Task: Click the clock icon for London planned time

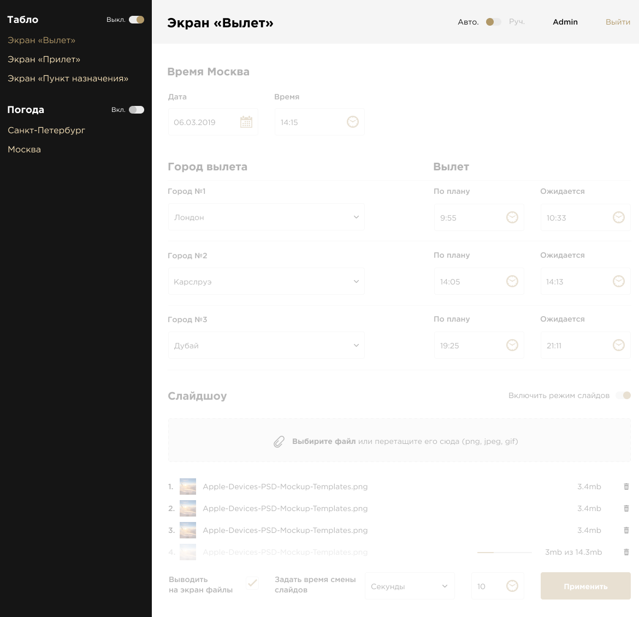Action: [512, 217]
